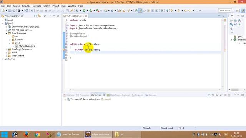Click the Quick Access search field

coord(225,11)
